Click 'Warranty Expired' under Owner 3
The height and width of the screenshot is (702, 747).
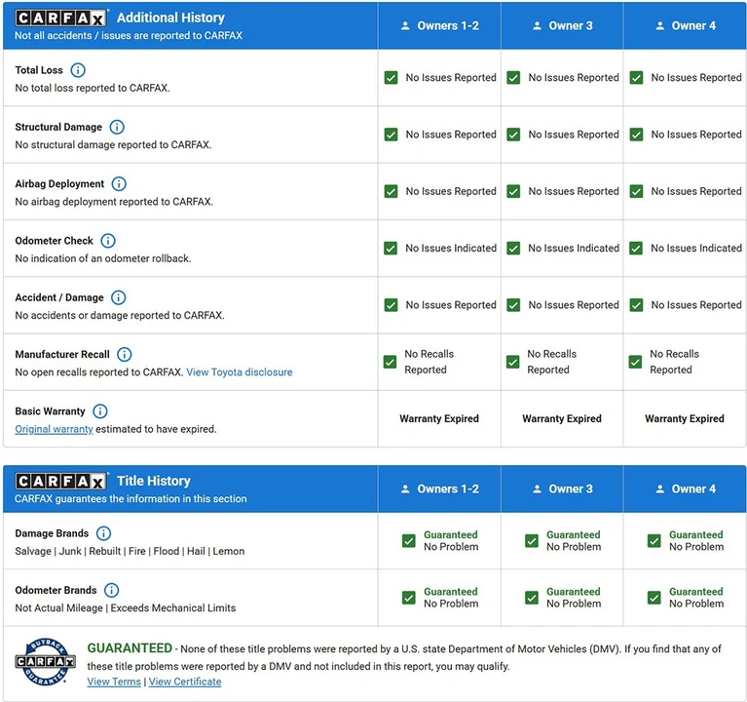pos(562,418)
